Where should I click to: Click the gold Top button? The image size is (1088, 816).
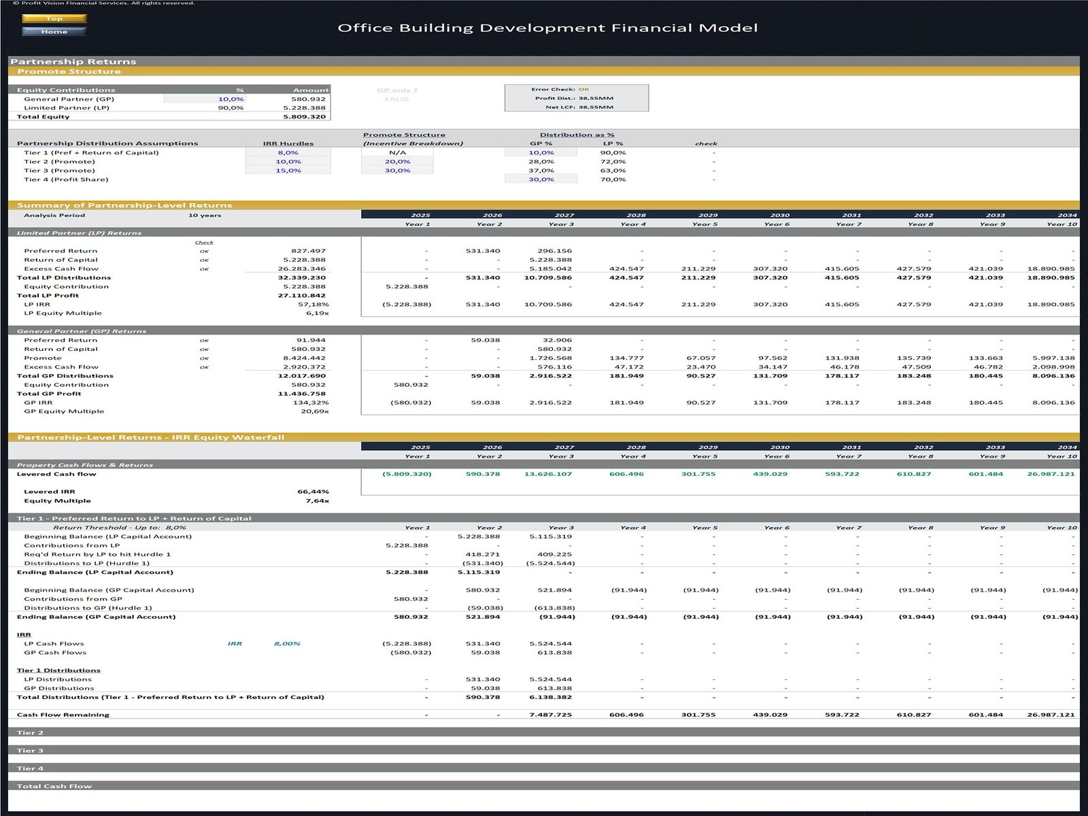point(54,18)
